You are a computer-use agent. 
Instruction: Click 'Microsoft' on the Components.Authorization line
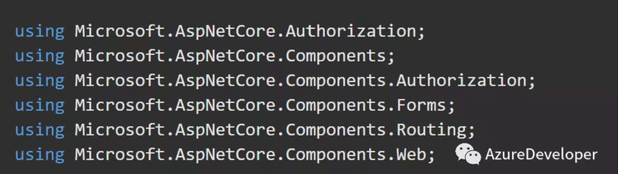[120, 81]
